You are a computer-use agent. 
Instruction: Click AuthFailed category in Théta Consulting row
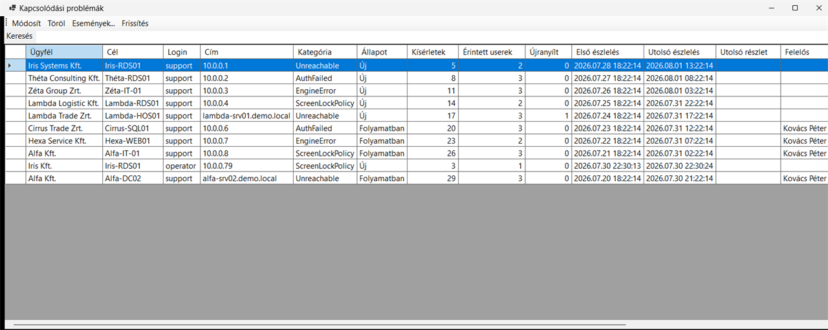[325, 78]
